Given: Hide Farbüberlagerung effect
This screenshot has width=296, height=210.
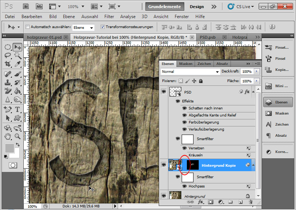Looking at the screenshot, I should pyautogui.click(x=184, y=122).
